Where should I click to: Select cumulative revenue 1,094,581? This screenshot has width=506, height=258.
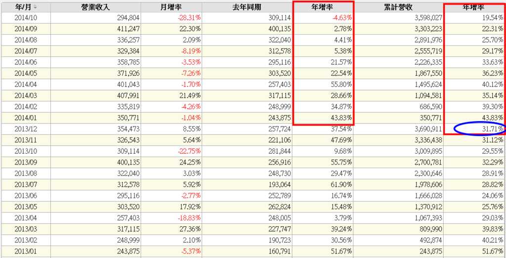point(428,95)
